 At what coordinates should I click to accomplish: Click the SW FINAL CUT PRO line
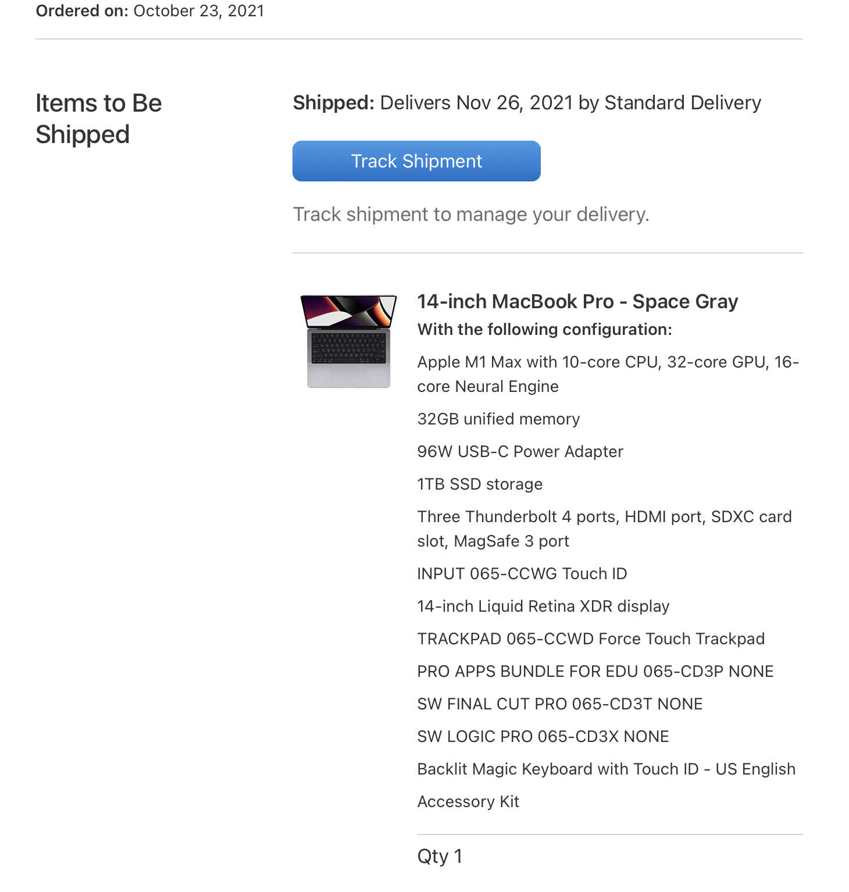click(x=559, y=704)
